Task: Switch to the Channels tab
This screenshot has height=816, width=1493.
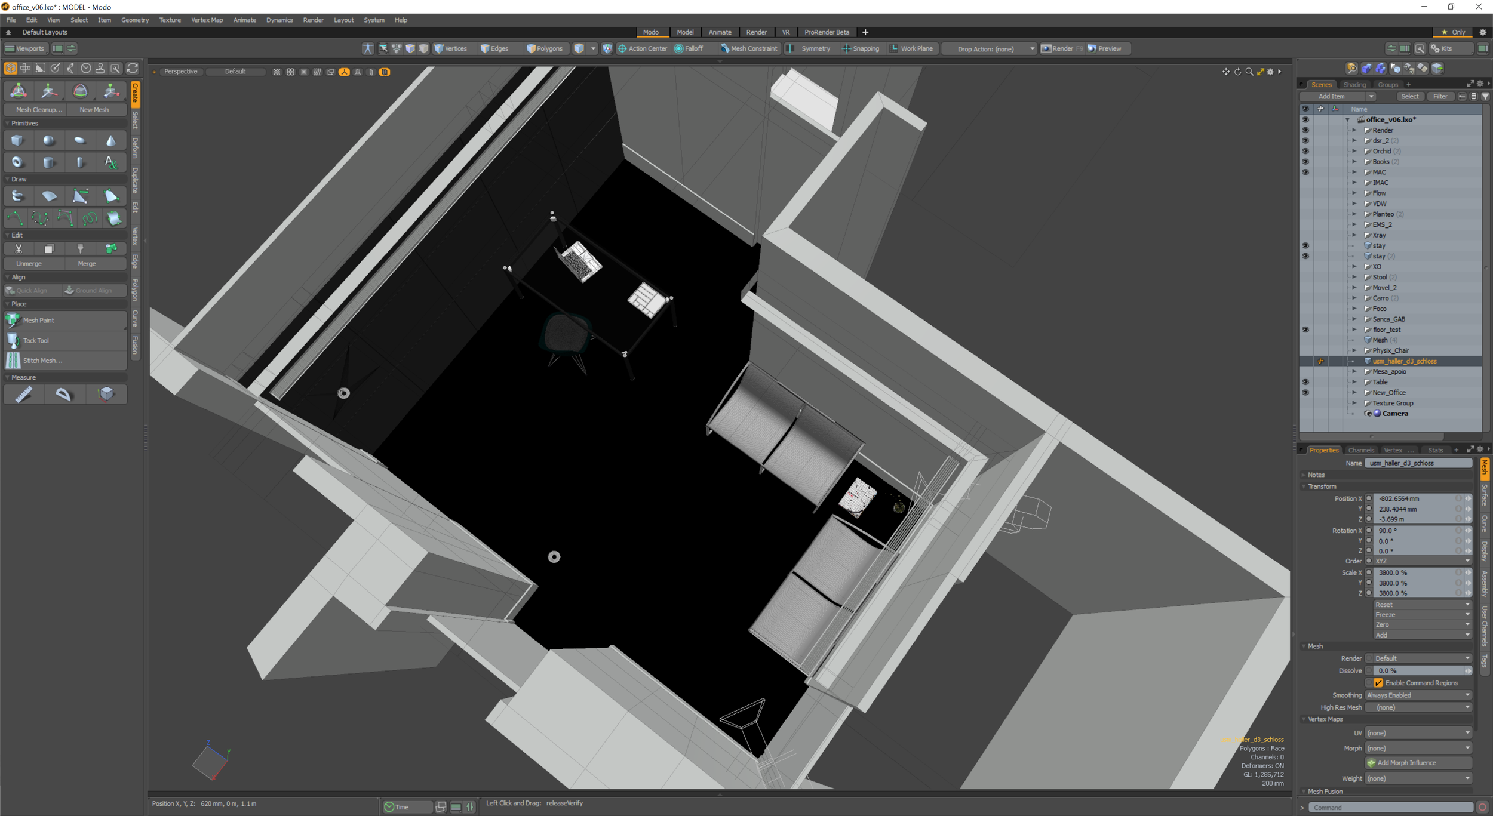Action: (1361, 450)
